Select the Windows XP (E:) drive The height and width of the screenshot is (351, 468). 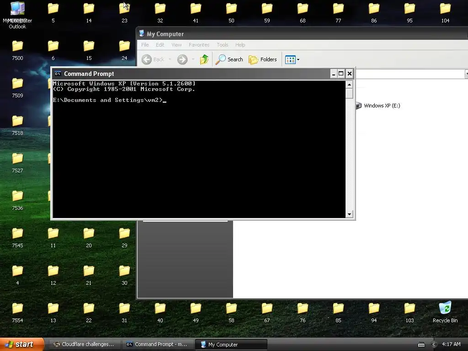pos(378,106)
